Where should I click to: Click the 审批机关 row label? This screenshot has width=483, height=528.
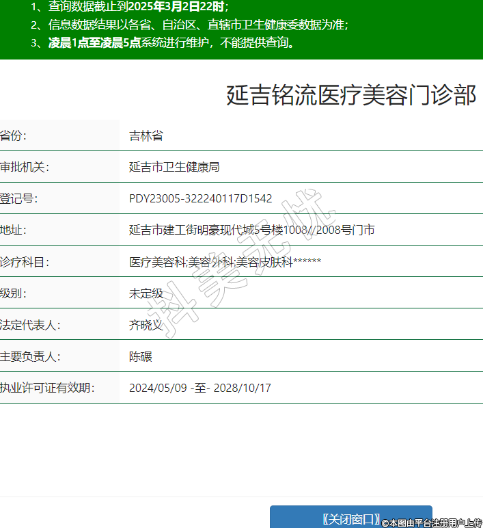point(25,167)
